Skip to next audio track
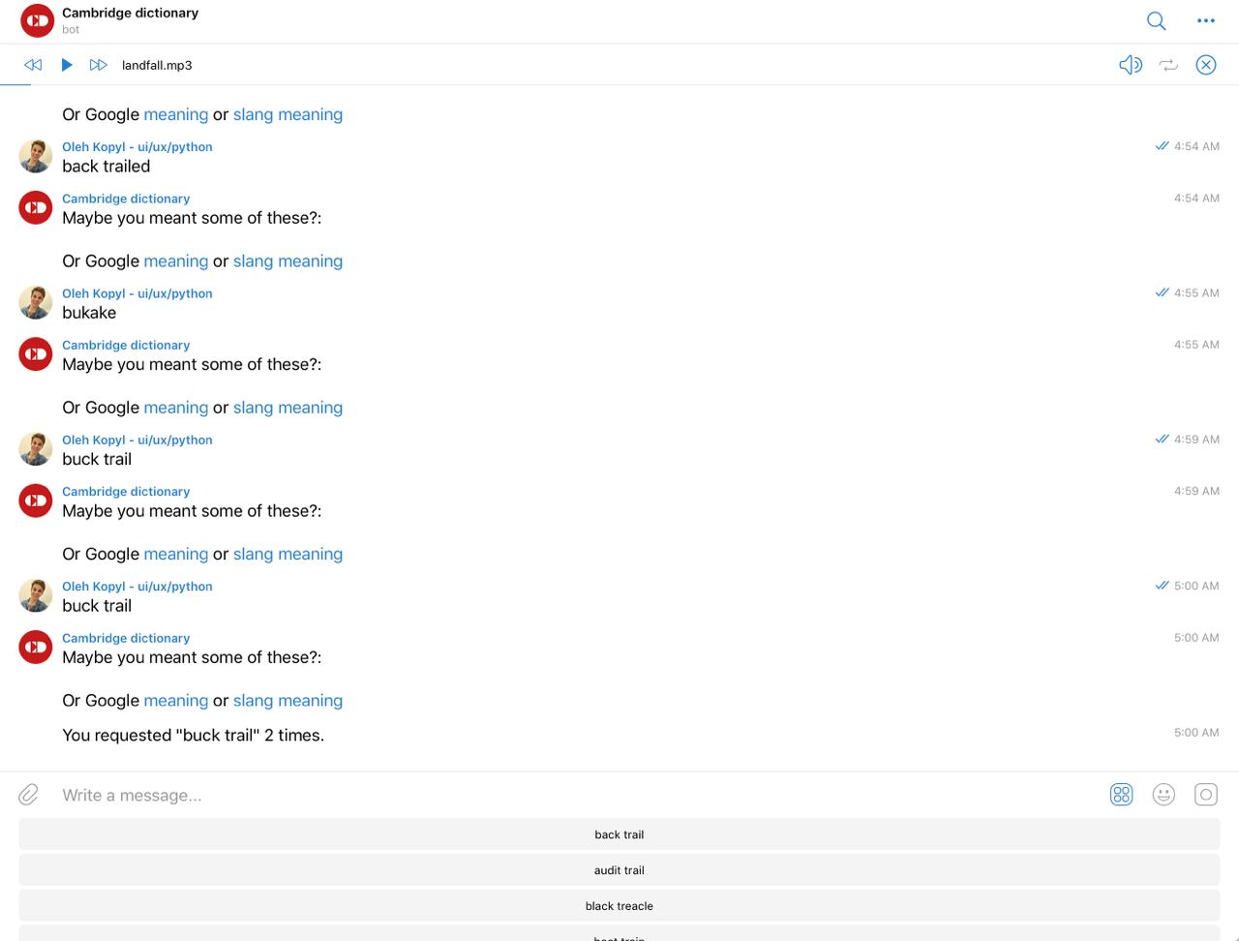Screen dimensions: 1239x941 point(98,65)
